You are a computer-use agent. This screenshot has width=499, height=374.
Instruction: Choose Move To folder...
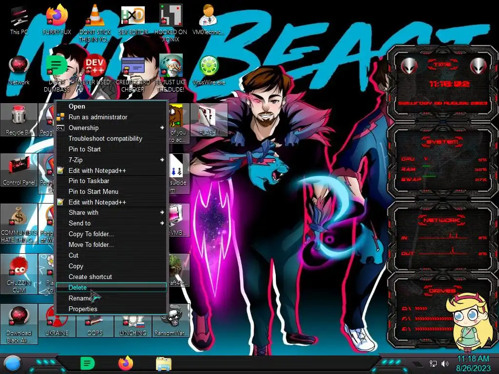point(112,244)
